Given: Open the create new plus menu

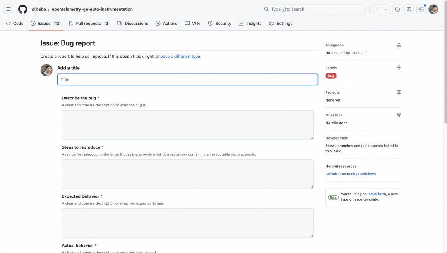Looking at the screenshot, I should point(382,9).
